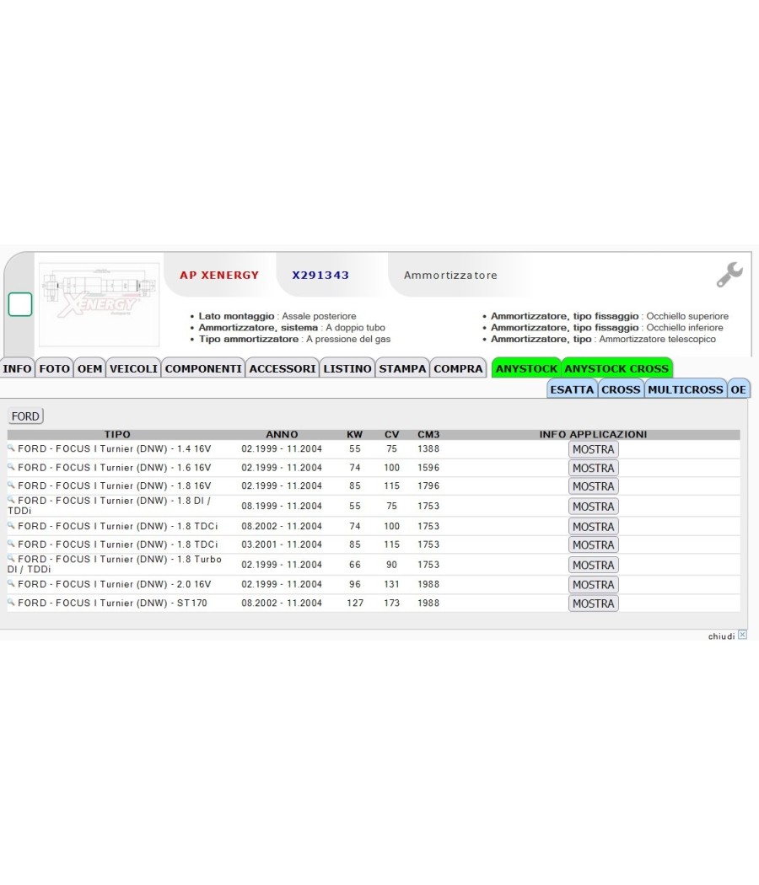Select the OE sub-tab

click(x=738, y=389)
